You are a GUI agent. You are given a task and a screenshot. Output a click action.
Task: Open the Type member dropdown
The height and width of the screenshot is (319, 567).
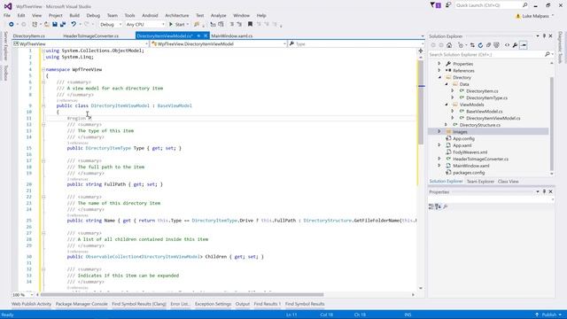coord(356,43)
